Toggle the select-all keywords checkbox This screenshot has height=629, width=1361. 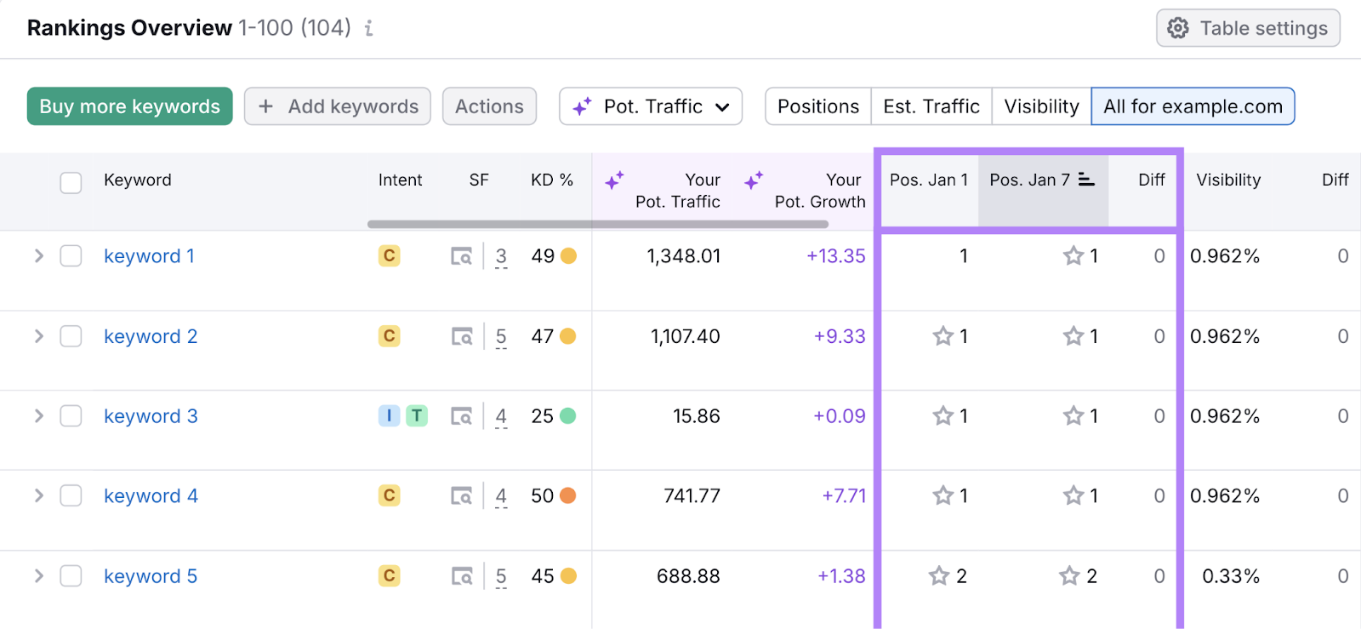(71, 182)
